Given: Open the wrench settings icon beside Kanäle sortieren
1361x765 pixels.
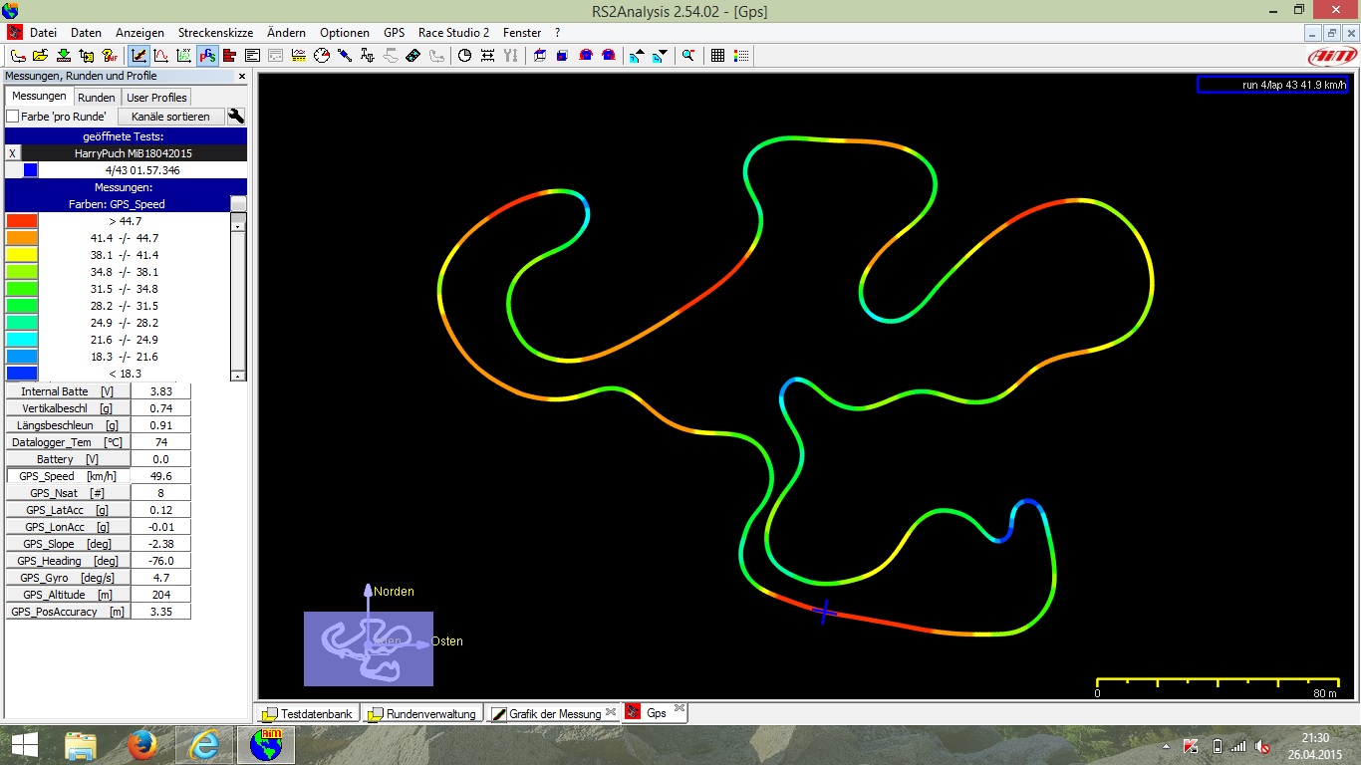Looking at the screenshot, I should click(236, 117).
